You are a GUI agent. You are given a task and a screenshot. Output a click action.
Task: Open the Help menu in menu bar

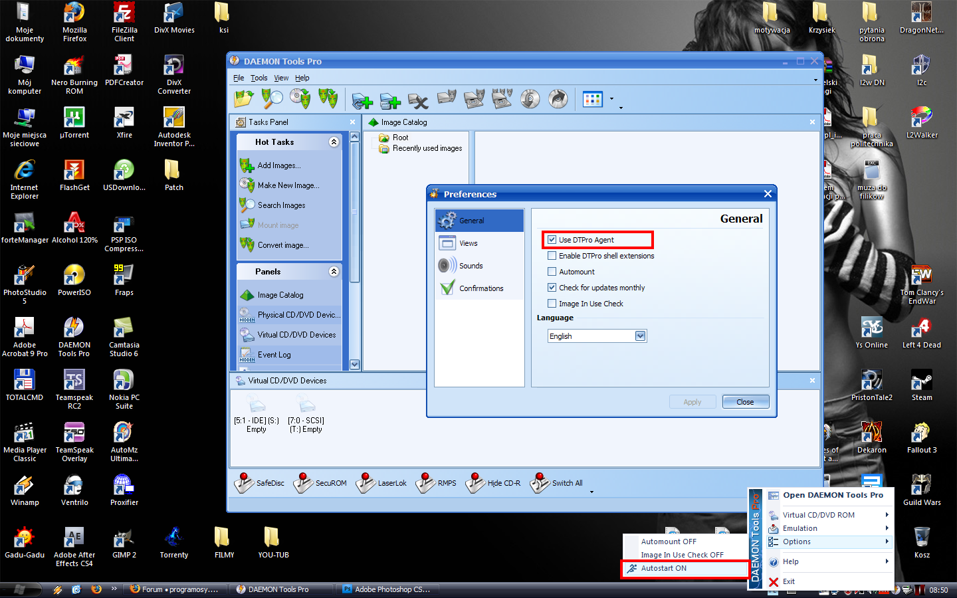click(x=302, y=78)
